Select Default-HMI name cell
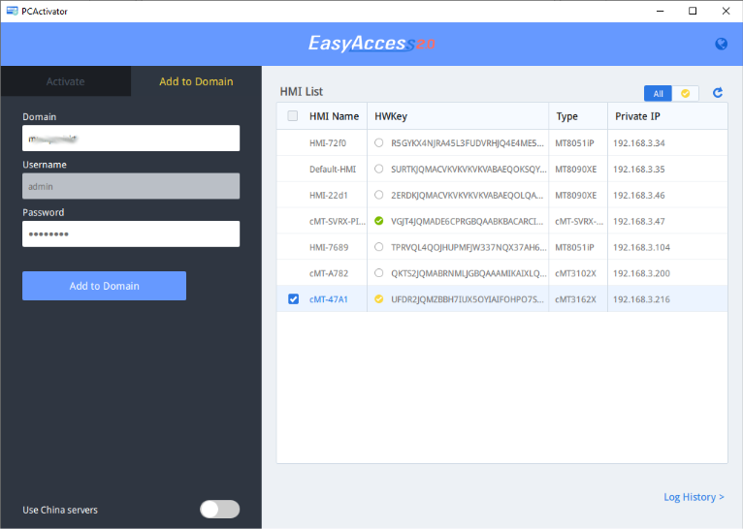The height and width of the screenshot is (529, 743). [333, 169]
